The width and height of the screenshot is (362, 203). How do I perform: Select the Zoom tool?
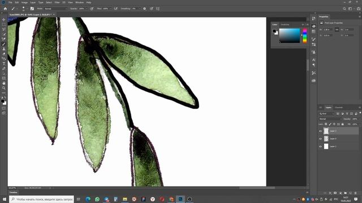click(x=4, y=88)
